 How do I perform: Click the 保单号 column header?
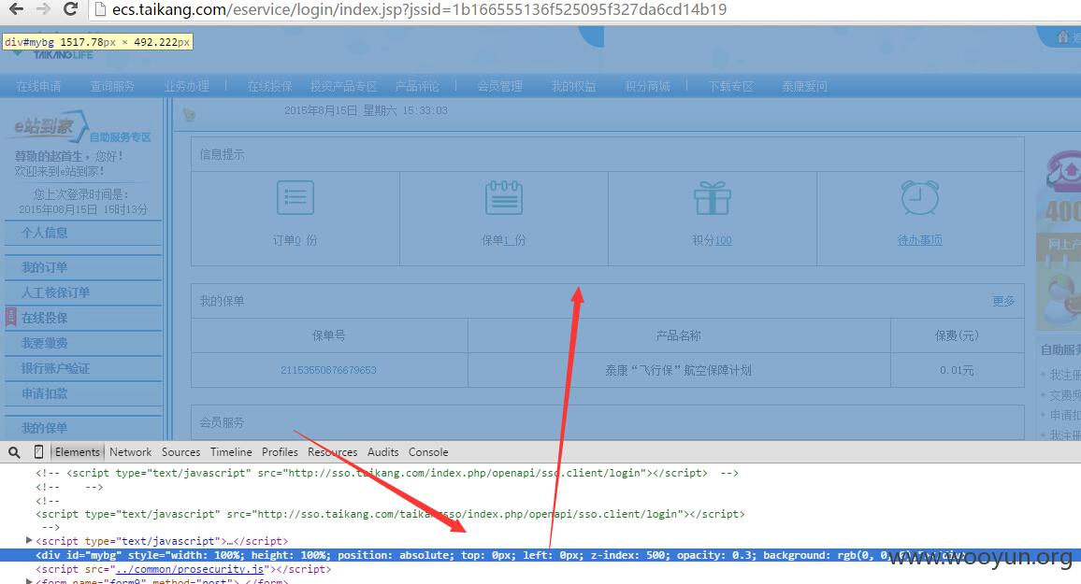[x=329, y=335]
